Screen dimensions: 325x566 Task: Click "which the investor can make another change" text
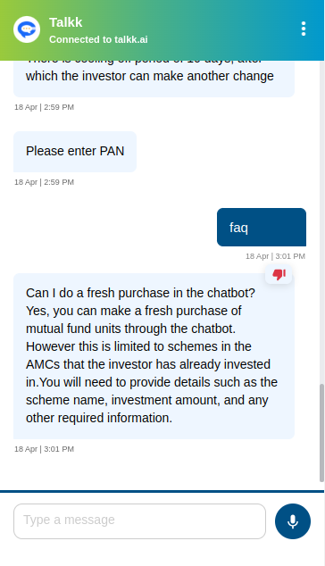click(150, 76)
